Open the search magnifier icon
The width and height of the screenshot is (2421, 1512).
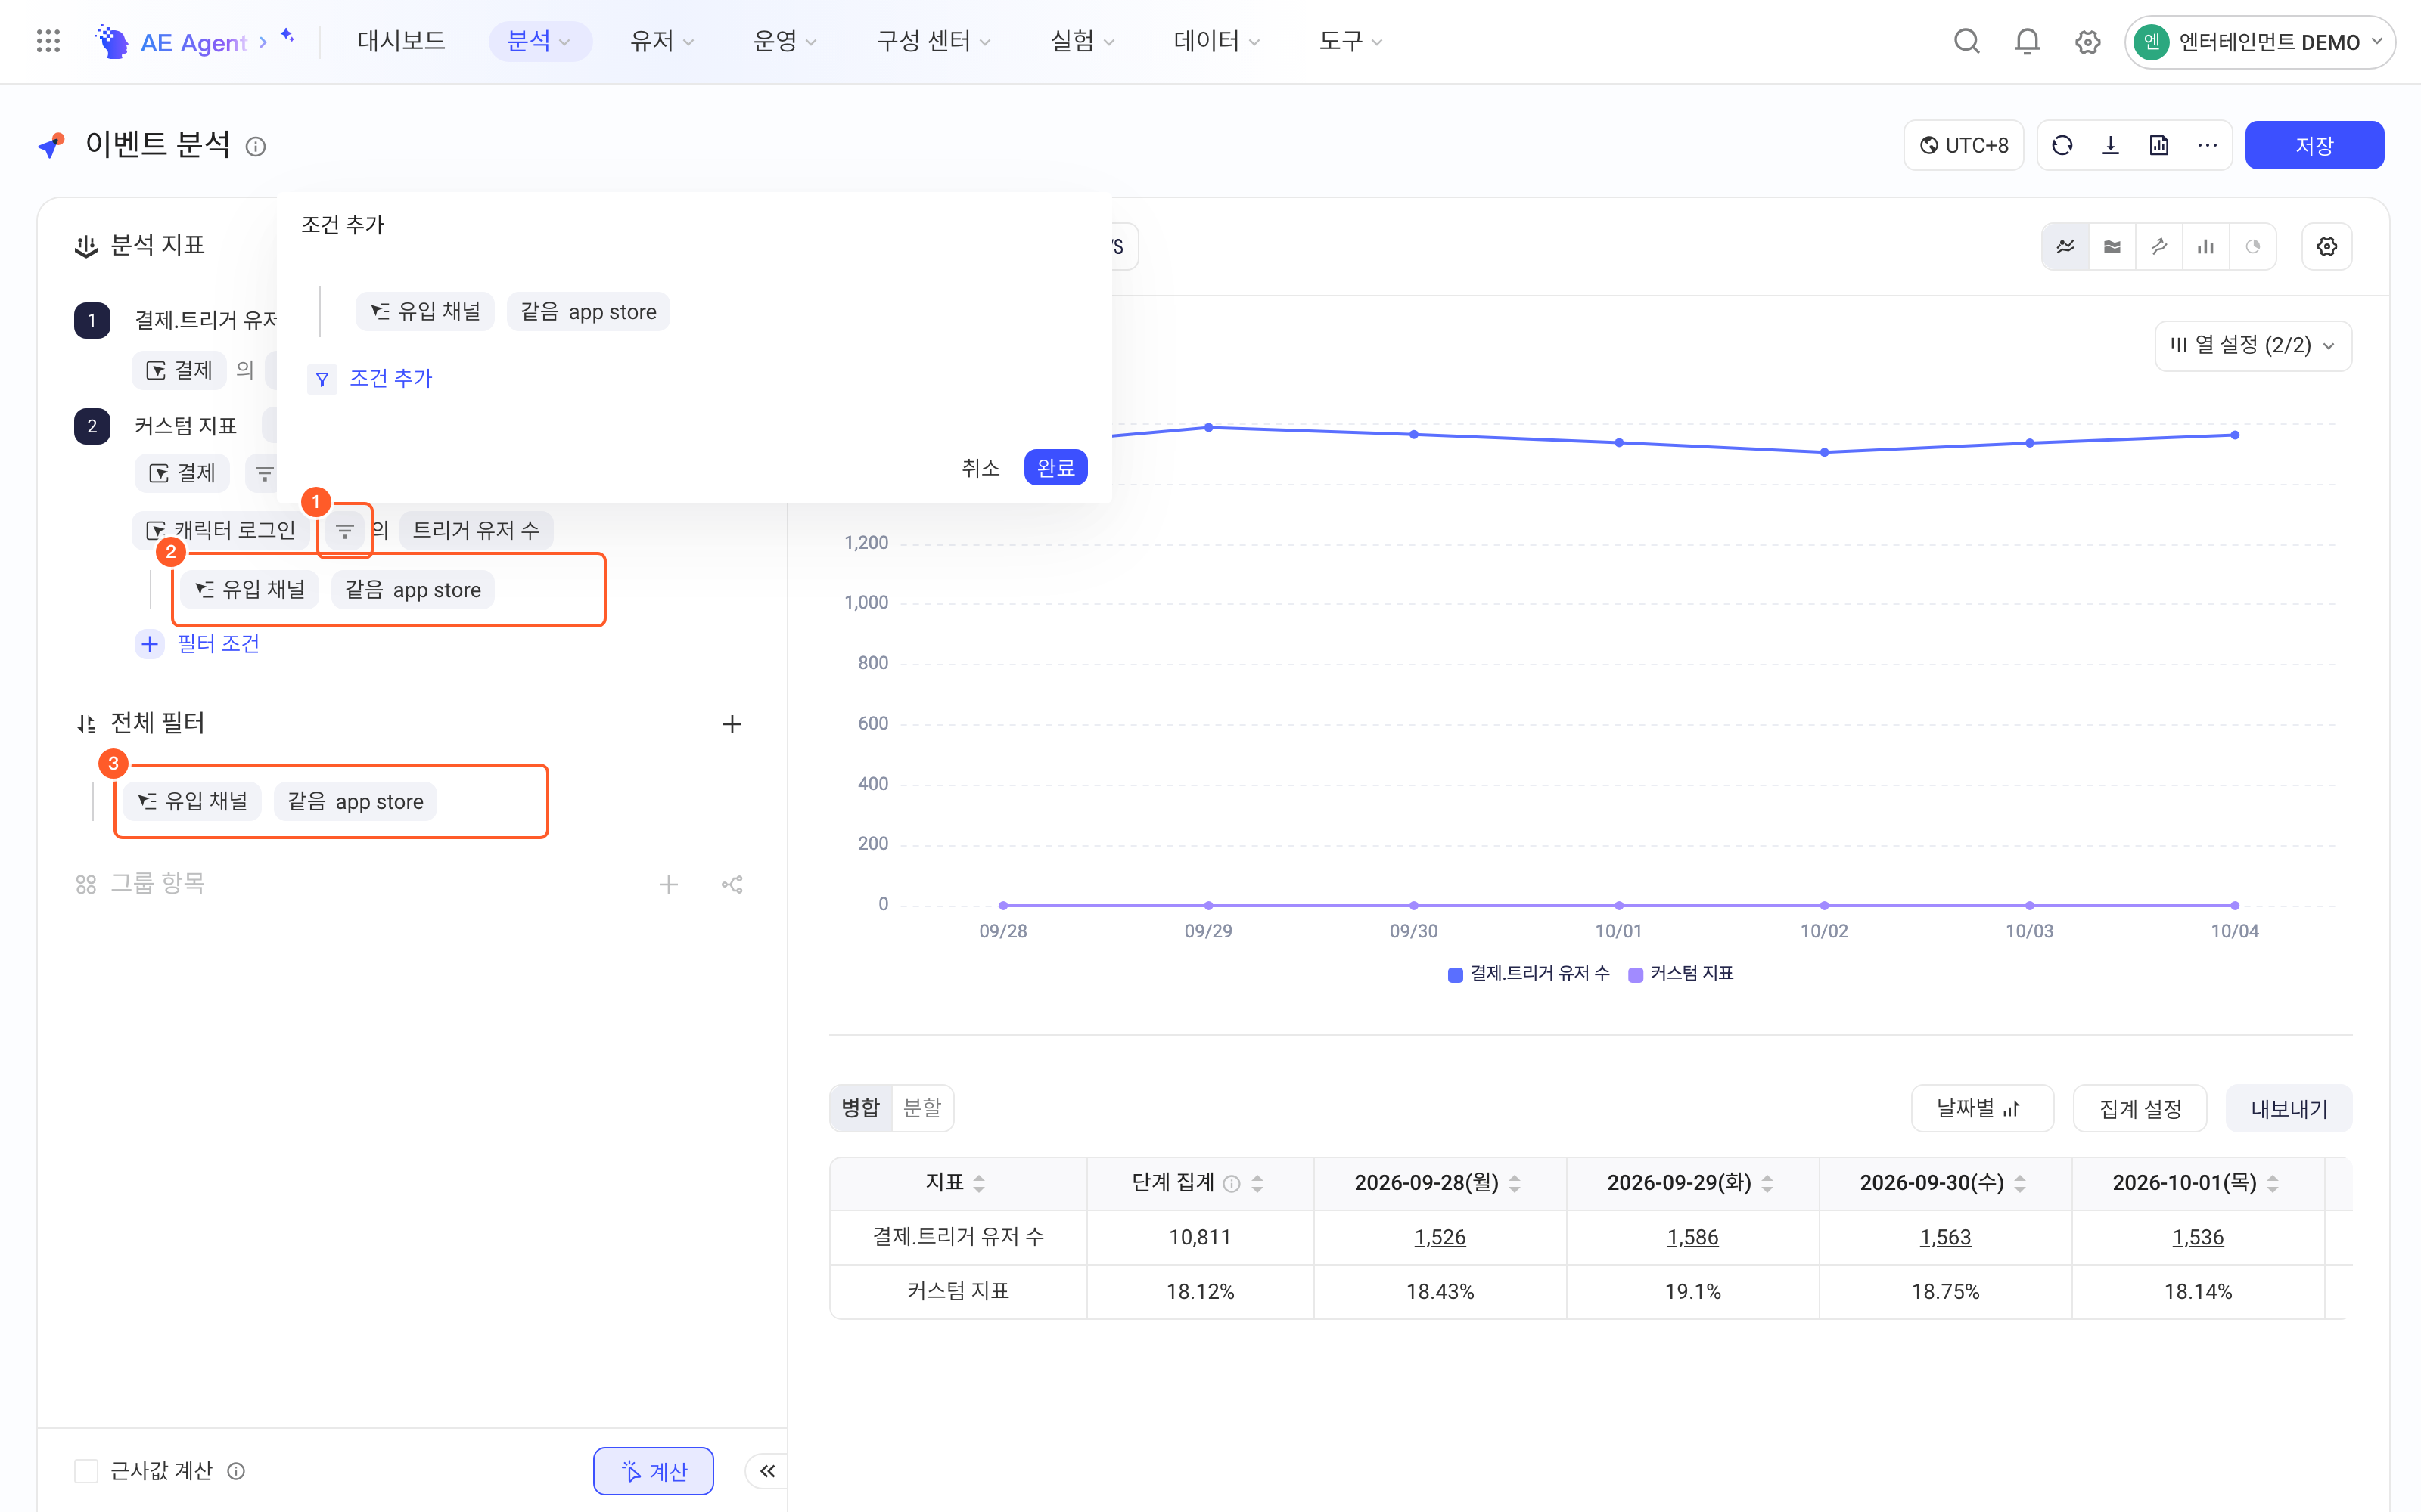[1966, 41]
